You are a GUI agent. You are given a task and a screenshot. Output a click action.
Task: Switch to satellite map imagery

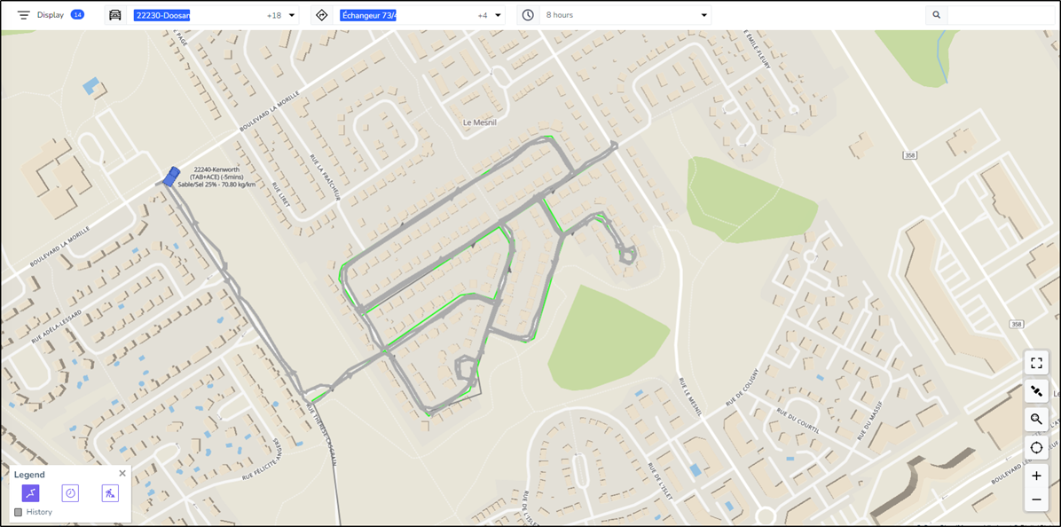click(1036, 391)
